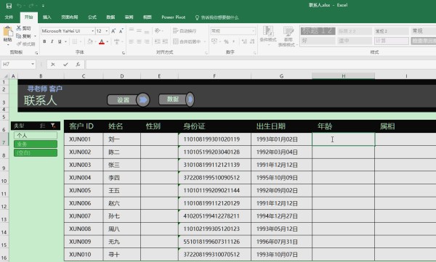Undo the last action
The width and height of the screenshot is (436, 262).
tap(19, 6)
